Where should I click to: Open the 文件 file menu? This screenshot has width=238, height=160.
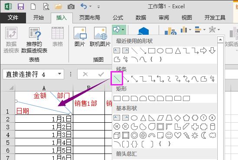(x=13, y=18)
